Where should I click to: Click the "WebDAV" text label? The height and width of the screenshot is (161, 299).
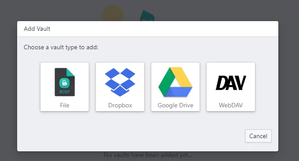pos(231,105)
